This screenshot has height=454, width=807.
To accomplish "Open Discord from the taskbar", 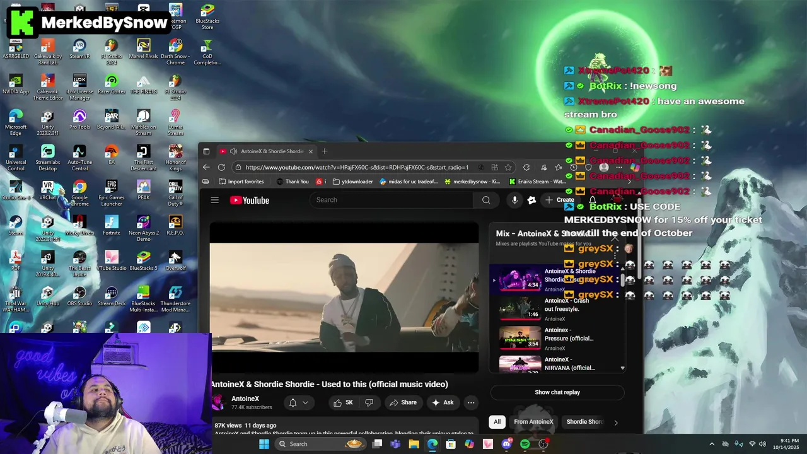I will click(506, 444).
